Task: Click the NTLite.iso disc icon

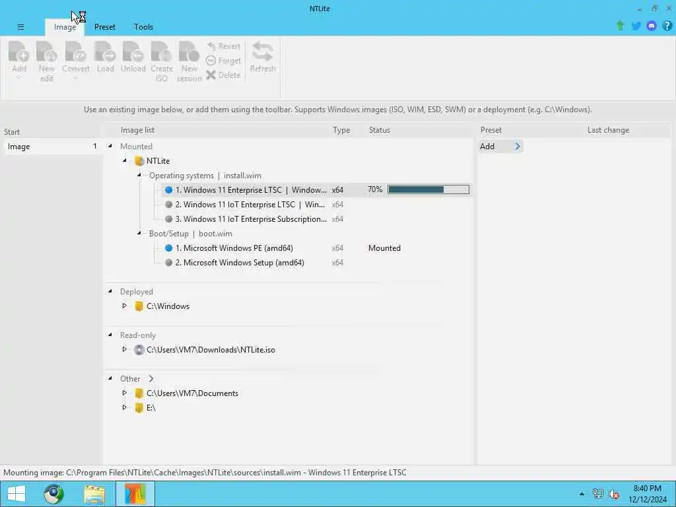Action: tap(139, 350)
